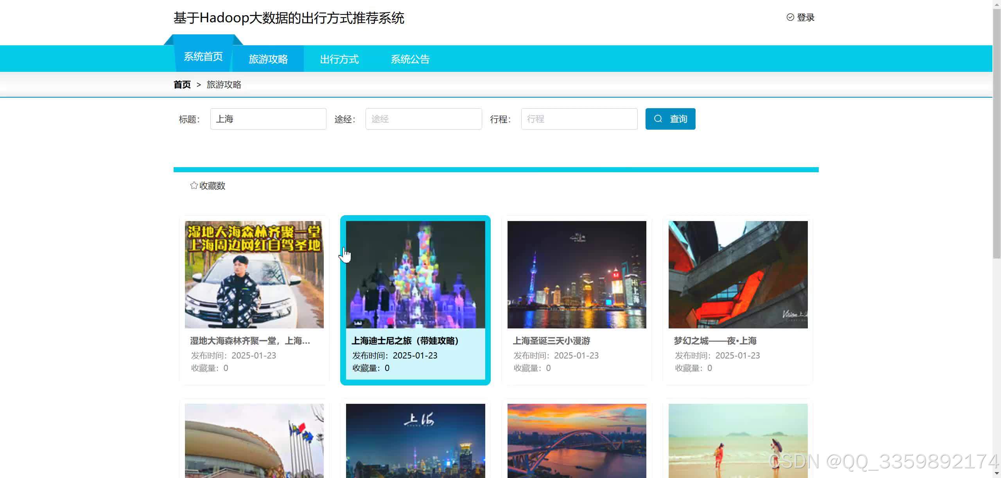This screenshot has height=478, width=1001.
Task: Click the star icon next to 收藏数
Action: pyautogui.click(x=194, y=185)
